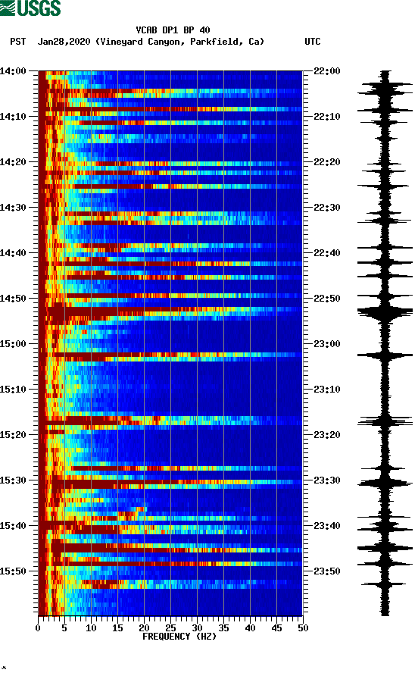This screenshot has width=418, height=676.
Task: Click the 22:50 UTC time label
Action: (327, 299)
